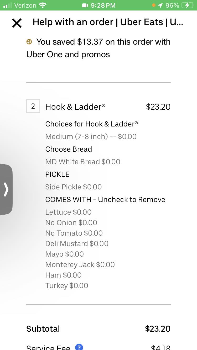Tap the MD White Bread $0.00 line
This screenshot has height=350, width=197.
pos(83,162)
